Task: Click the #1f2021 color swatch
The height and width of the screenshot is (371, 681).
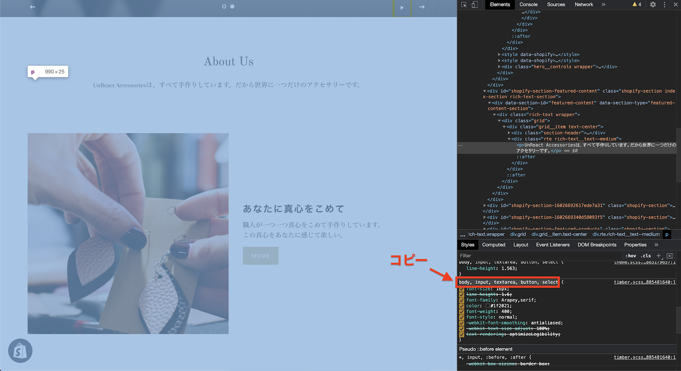Action: tap(488, 306)
